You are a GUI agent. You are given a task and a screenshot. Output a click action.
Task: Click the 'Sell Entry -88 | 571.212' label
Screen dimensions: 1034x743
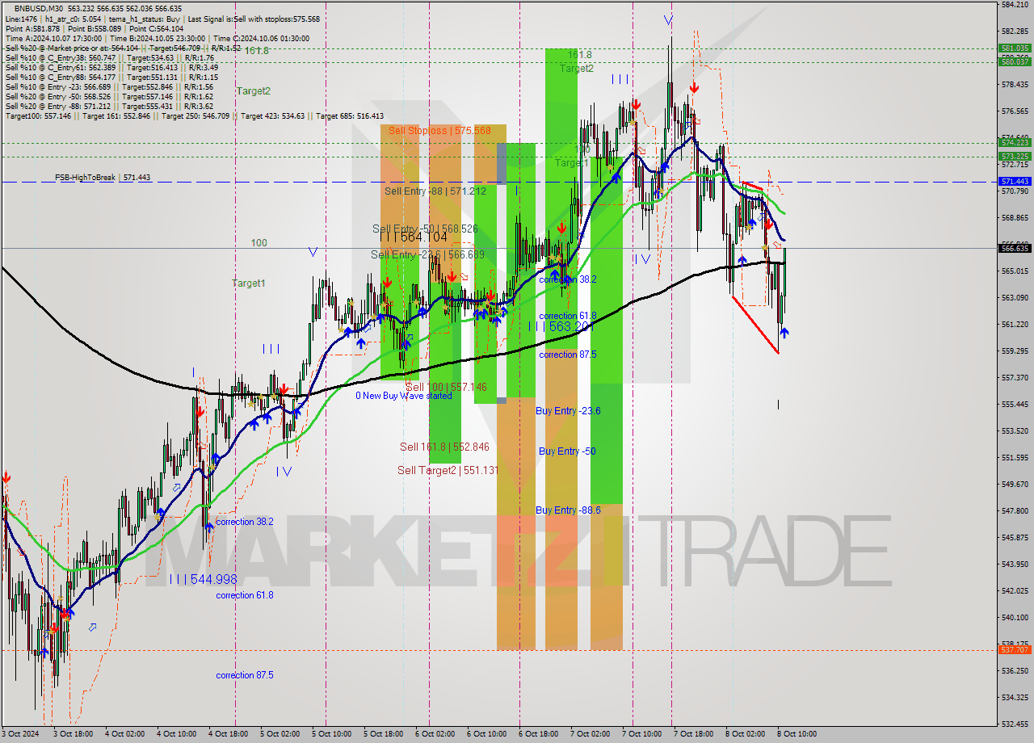tap(435, 191)
